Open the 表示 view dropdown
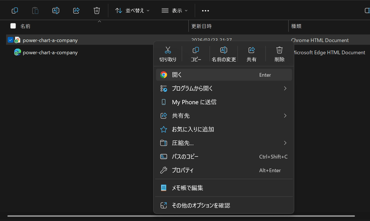Viewport: 370px width, 221px height. tap(174, 10)
